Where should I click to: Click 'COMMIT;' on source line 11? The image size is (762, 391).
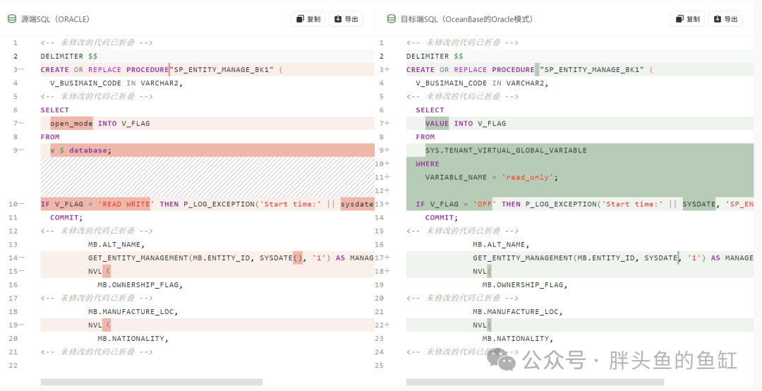pos(66,218)
